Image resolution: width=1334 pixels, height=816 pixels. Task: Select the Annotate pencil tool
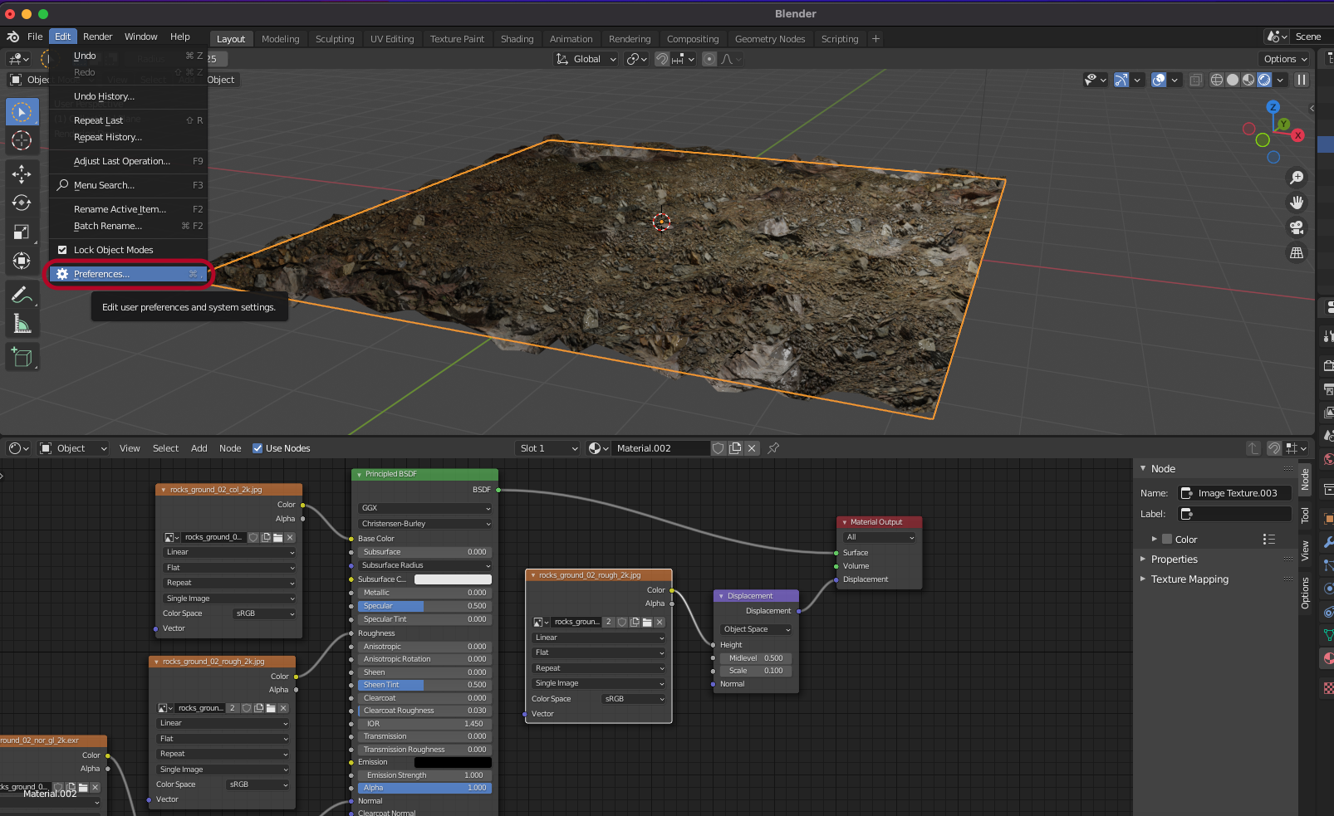[22, 295]
